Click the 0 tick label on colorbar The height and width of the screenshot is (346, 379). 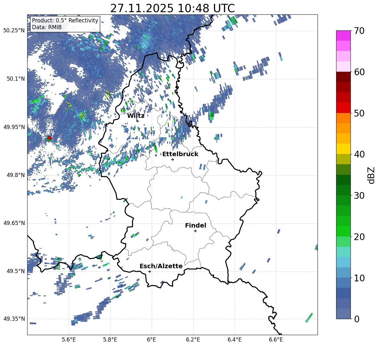click(357, 319)
